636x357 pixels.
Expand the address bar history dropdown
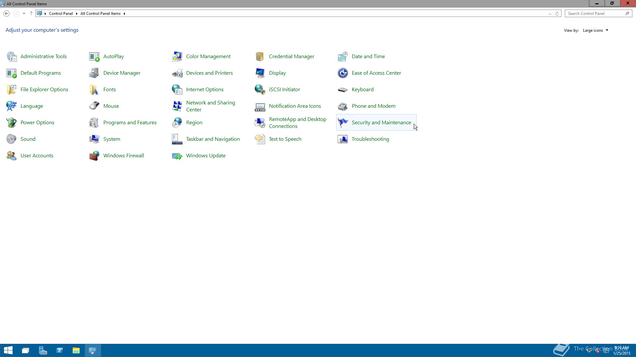(550, 14)
